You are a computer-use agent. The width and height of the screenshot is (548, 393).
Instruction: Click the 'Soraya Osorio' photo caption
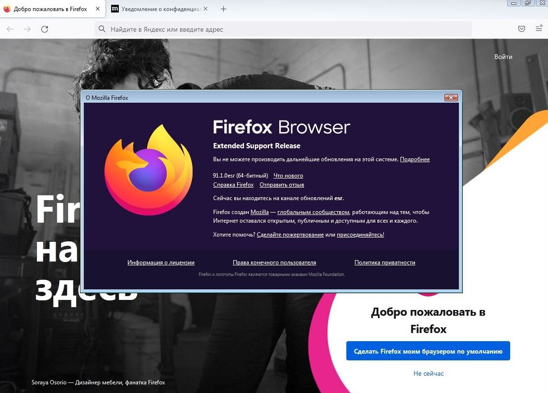98,382
